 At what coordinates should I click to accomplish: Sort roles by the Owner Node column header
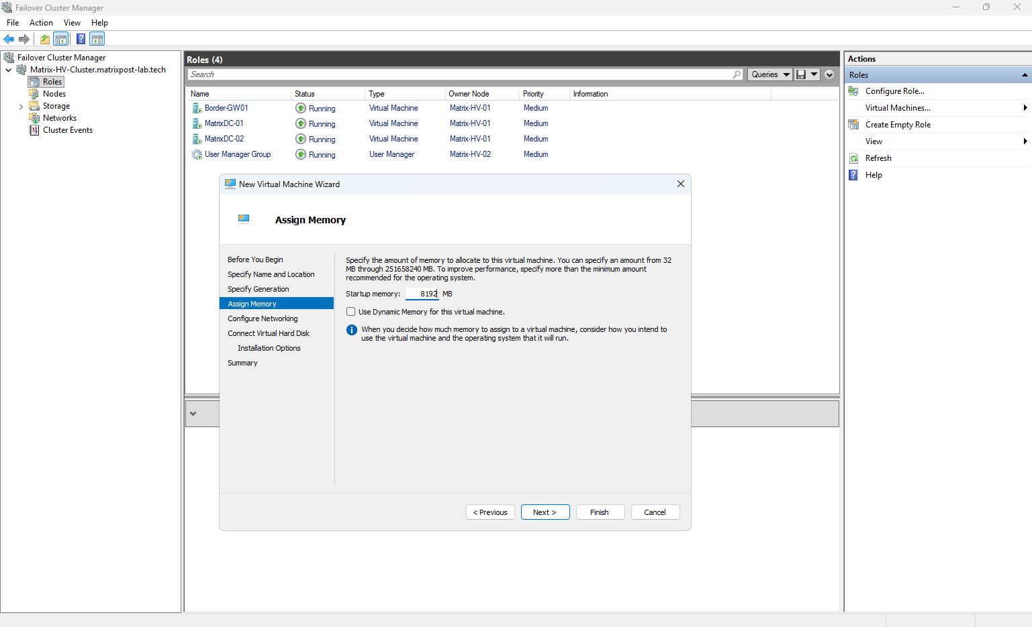(482, 94)
